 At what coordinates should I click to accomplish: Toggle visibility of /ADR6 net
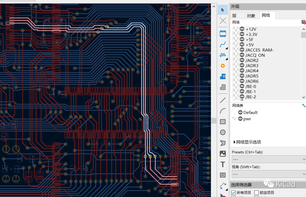click(x=242, y=81)
